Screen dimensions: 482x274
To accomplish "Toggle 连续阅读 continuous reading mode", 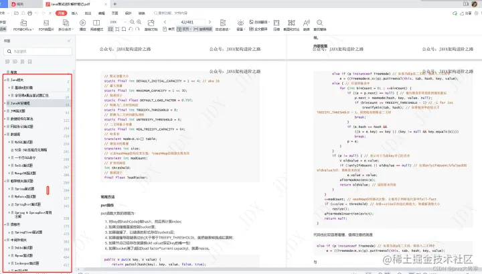I will click(x=203, y=29).
